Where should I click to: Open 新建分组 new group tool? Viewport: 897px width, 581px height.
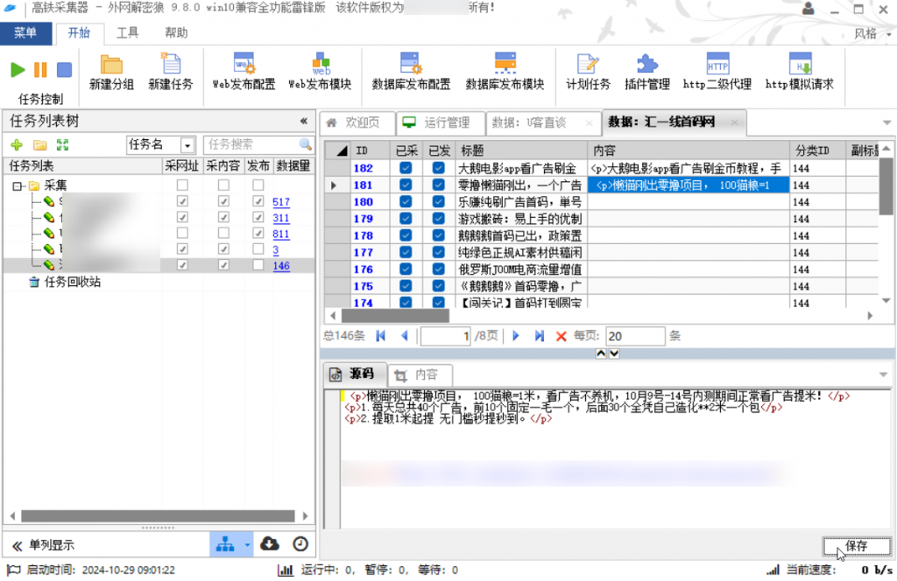point(111,72)
